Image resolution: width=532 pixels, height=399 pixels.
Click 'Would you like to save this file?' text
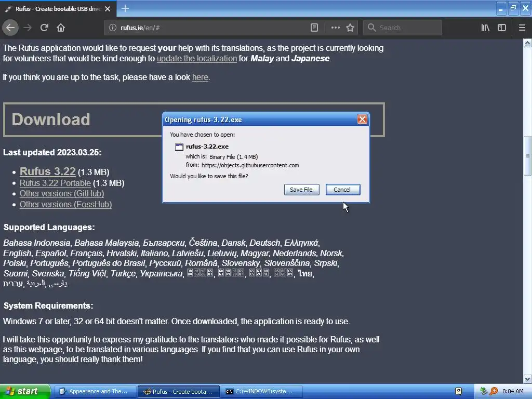point(209,176)
